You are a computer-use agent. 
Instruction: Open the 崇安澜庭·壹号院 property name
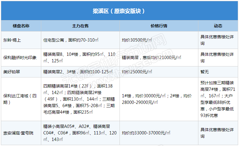click(18, 133)
